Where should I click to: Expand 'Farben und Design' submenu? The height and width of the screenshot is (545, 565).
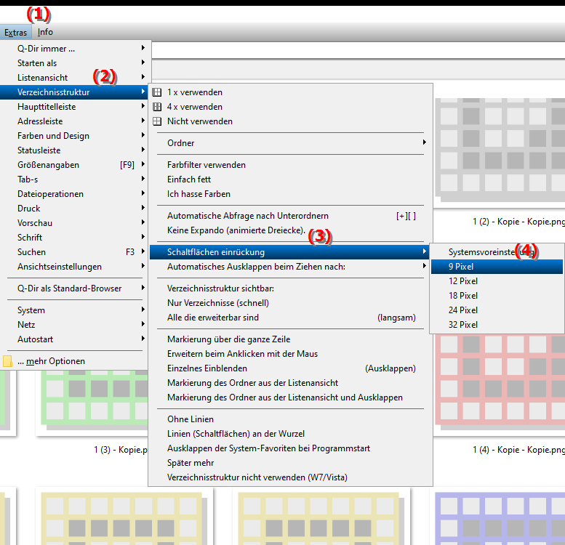tap(74, 136)
